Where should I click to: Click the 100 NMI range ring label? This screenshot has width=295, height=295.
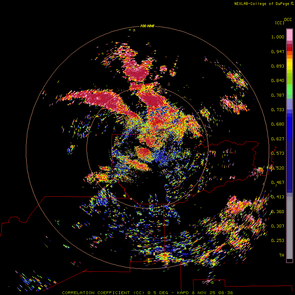click(147, 26)
